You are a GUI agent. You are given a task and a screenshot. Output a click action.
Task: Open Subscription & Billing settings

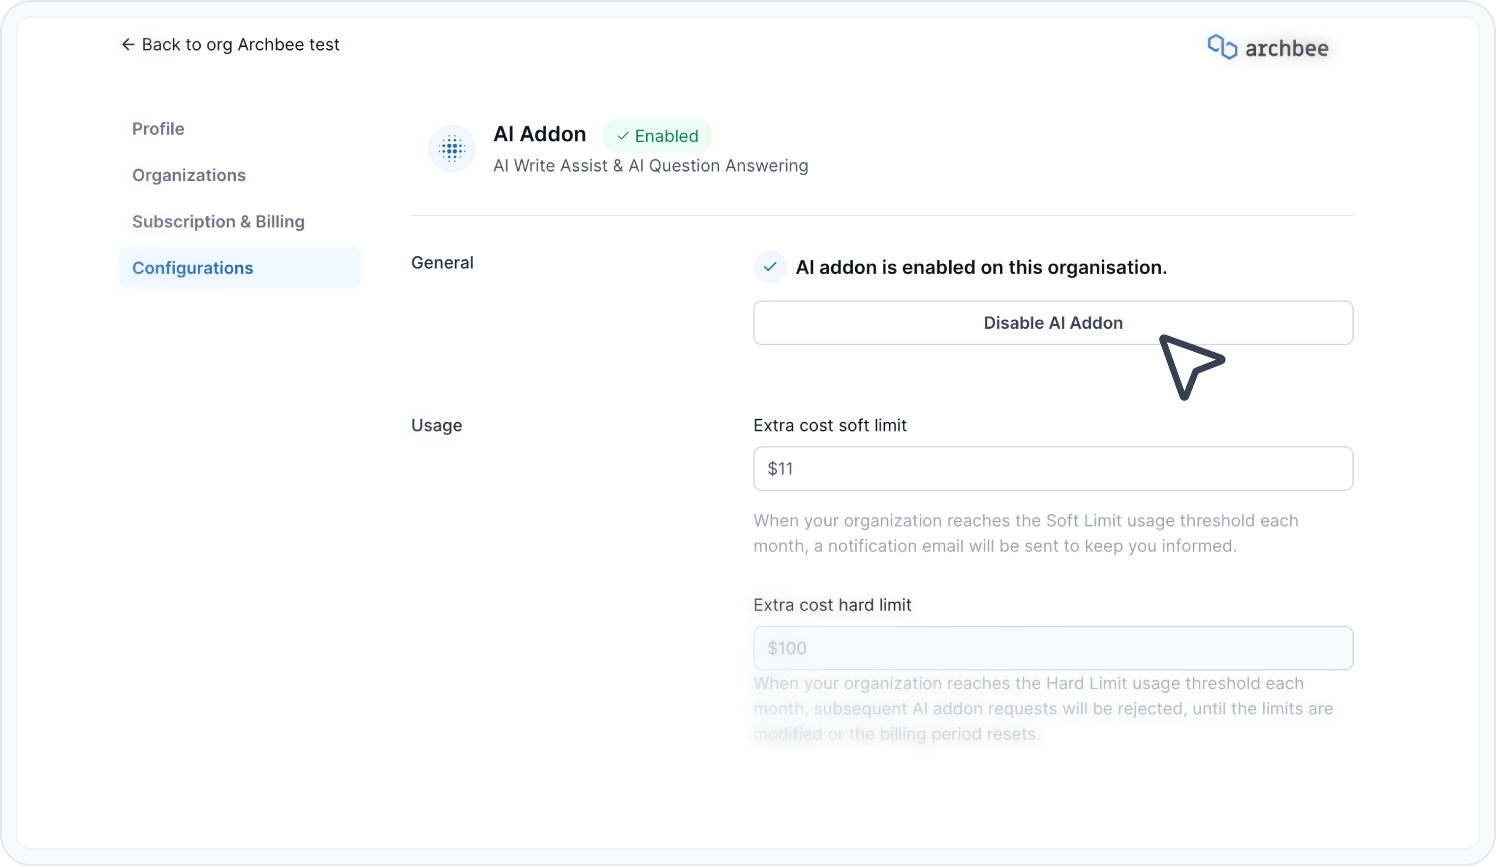[218, 221]
